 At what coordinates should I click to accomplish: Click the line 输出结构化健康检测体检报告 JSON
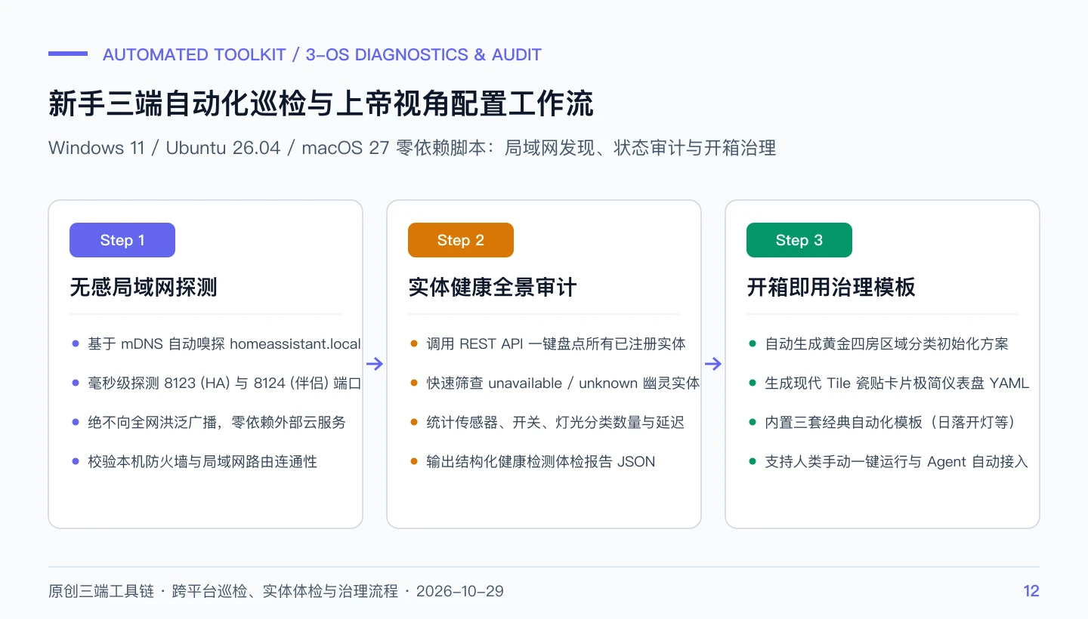[x=541, y=461]
